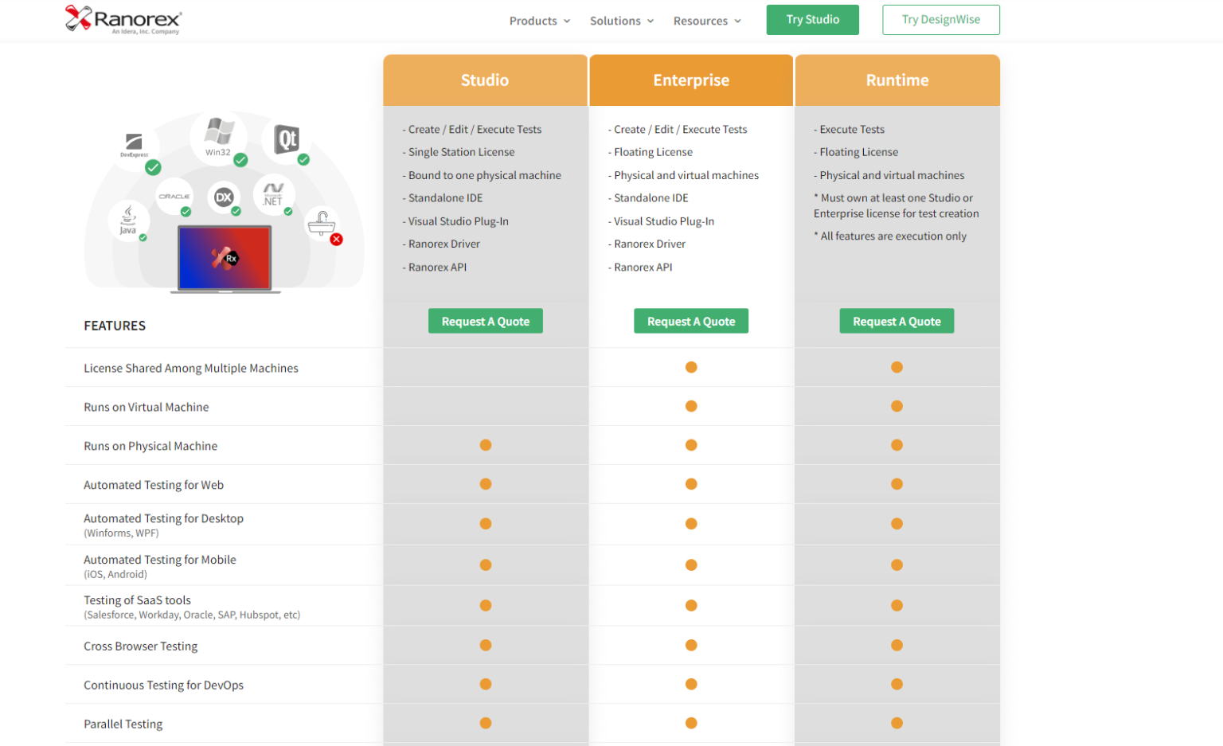
Task: Select the Runtime column header
Action: click(897, 80)
